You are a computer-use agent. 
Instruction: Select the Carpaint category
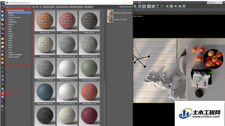click(x=11, y=15)
